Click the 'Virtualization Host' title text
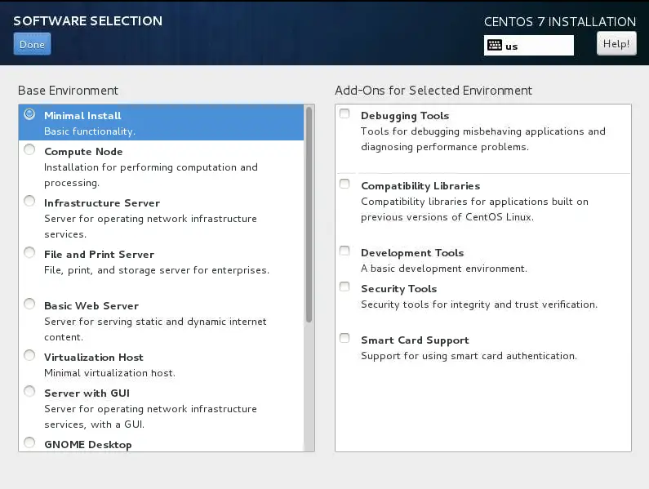The width and height of the screenshot is (649, 489). 94,357
